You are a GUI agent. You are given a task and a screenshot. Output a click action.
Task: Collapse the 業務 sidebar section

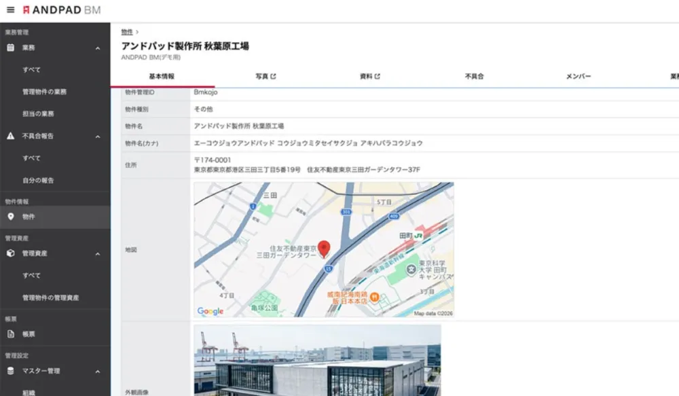98,48
